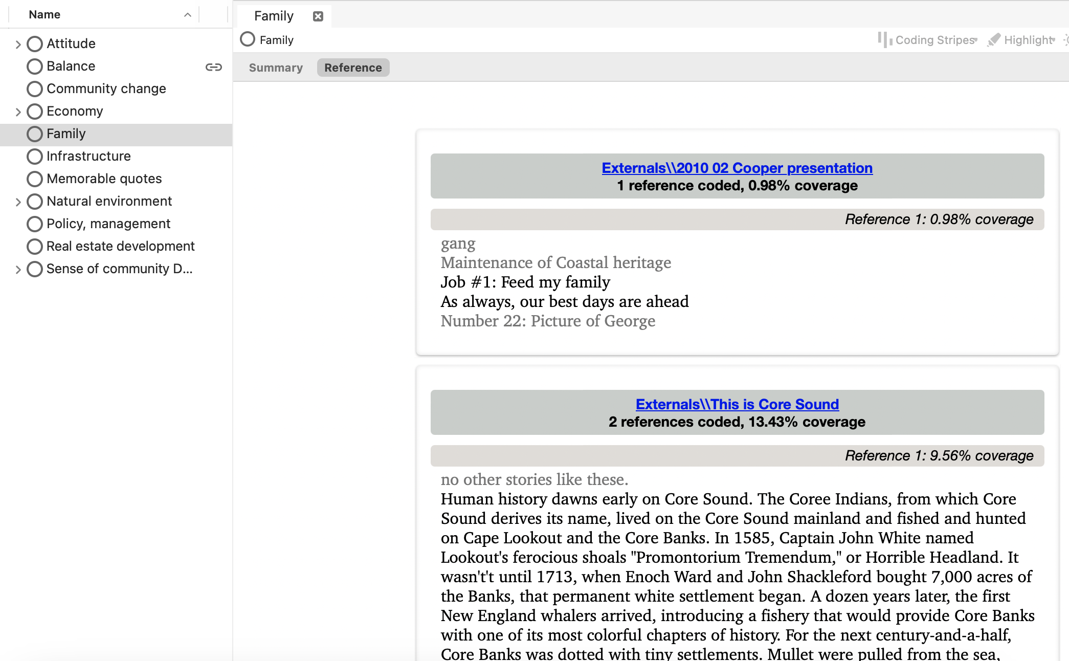Click the Sense of community code icon
The image size is (1069, 661).
[x=35, y=269]
